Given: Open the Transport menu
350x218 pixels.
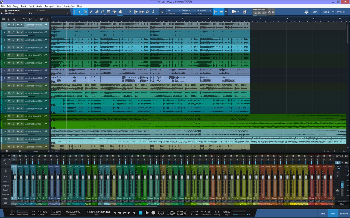Looking at the screenshot, I should [x=49, y=6].
